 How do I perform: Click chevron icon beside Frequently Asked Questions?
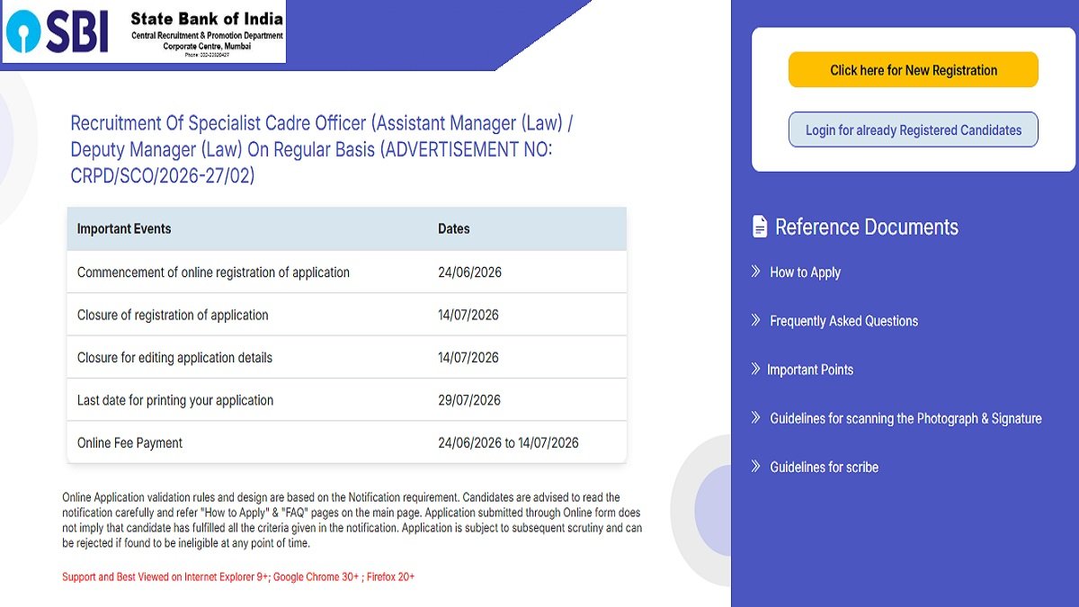click(756, 320)
